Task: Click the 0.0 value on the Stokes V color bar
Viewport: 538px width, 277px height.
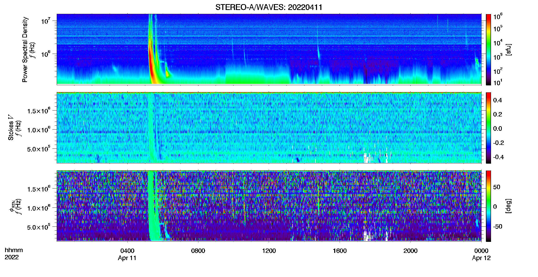Action: pyautogui.click(x=497, y=128)
